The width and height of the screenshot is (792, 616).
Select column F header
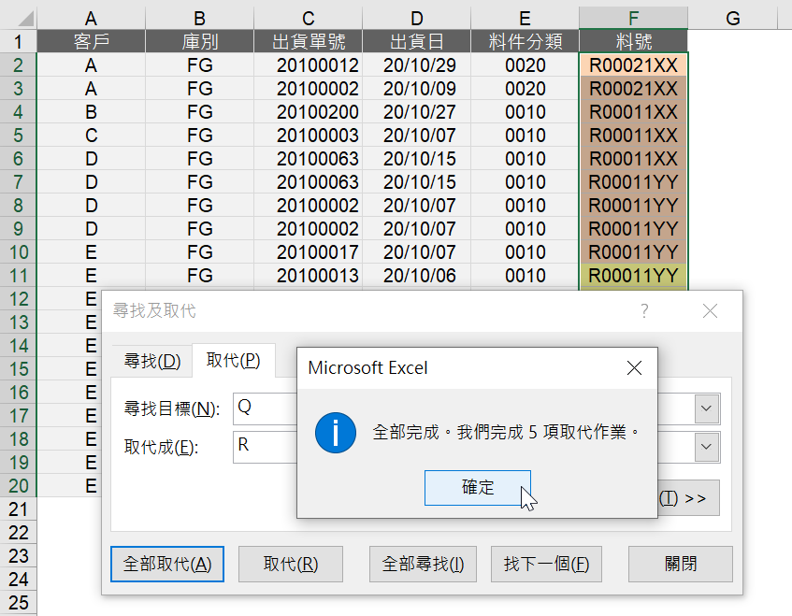pos(633,19)
